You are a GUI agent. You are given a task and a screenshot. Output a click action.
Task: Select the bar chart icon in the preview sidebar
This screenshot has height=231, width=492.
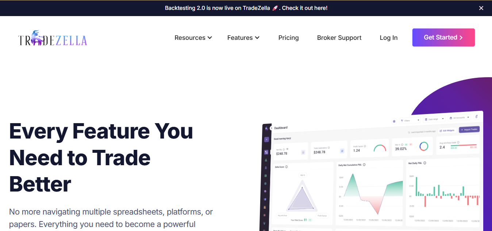[x=266, y=160]
